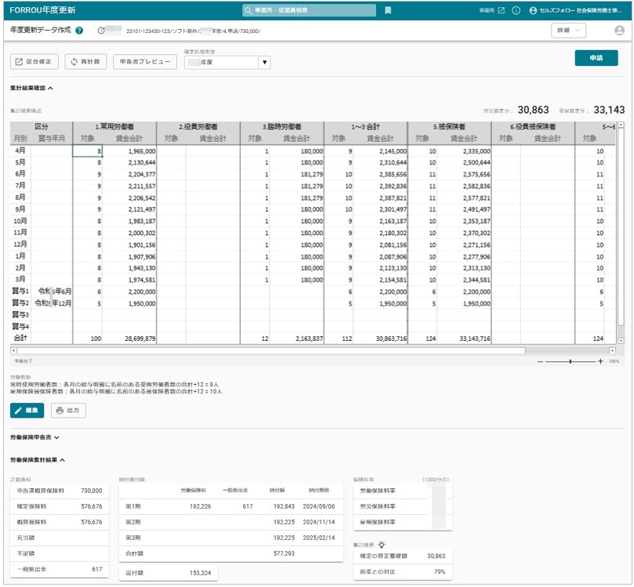634x587 pixels.
Task: Open the 確定処理年度 year dropdown arrow
Action: coord(264,62)
